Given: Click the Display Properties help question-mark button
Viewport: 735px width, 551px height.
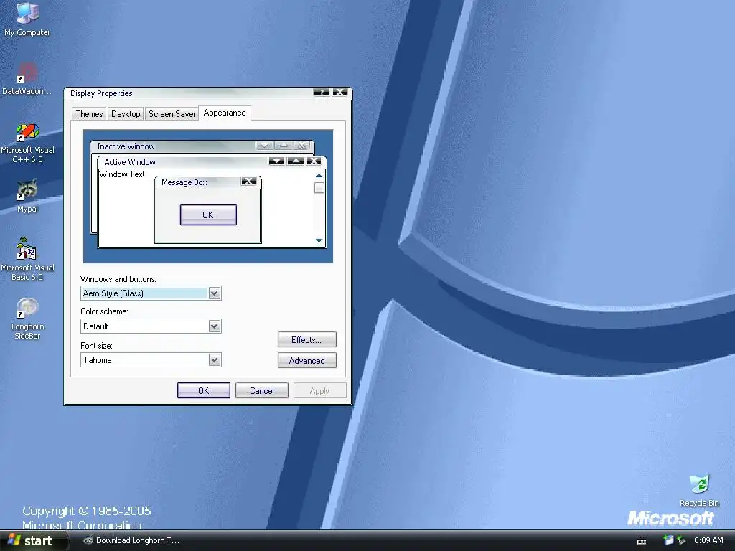Looking at the screenshot, I should pyautogui.click(x=322, y=93).
